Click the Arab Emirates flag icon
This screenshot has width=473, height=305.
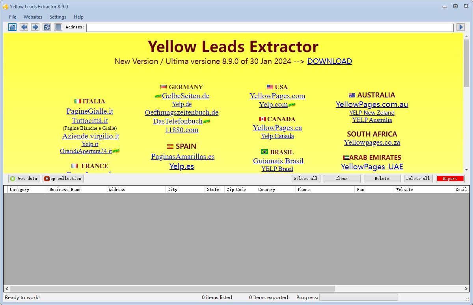pos(346,157)
